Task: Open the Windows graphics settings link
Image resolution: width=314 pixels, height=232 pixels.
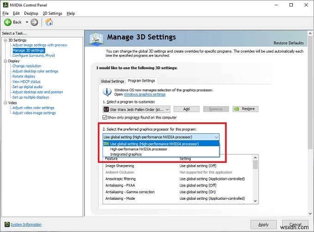Action: point(145,95)
